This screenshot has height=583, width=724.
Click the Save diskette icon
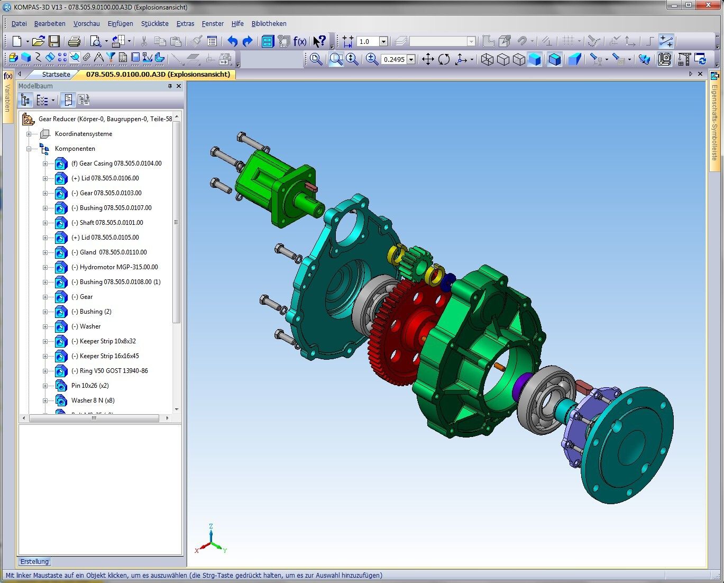tap(54, 41)
